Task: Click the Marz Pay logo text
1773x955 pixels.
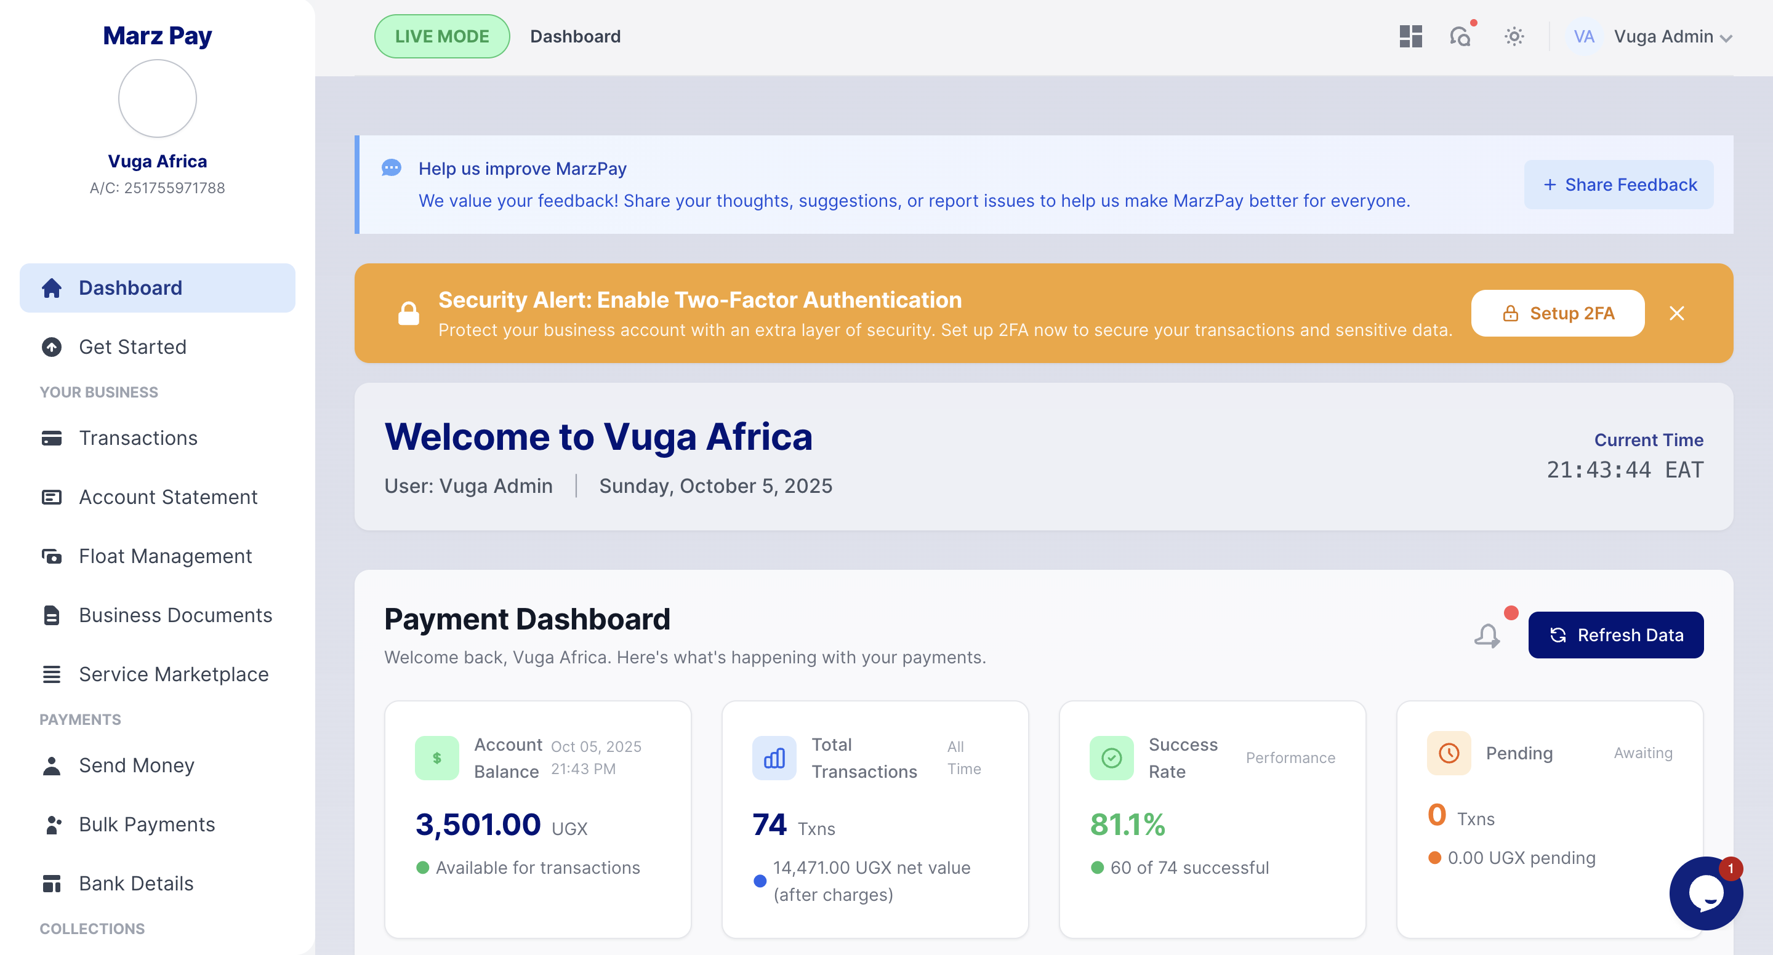Action: tap(157, 35)
